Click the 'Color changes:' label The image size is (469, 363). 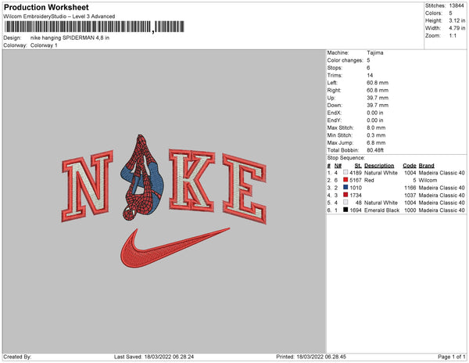point(345,60)
